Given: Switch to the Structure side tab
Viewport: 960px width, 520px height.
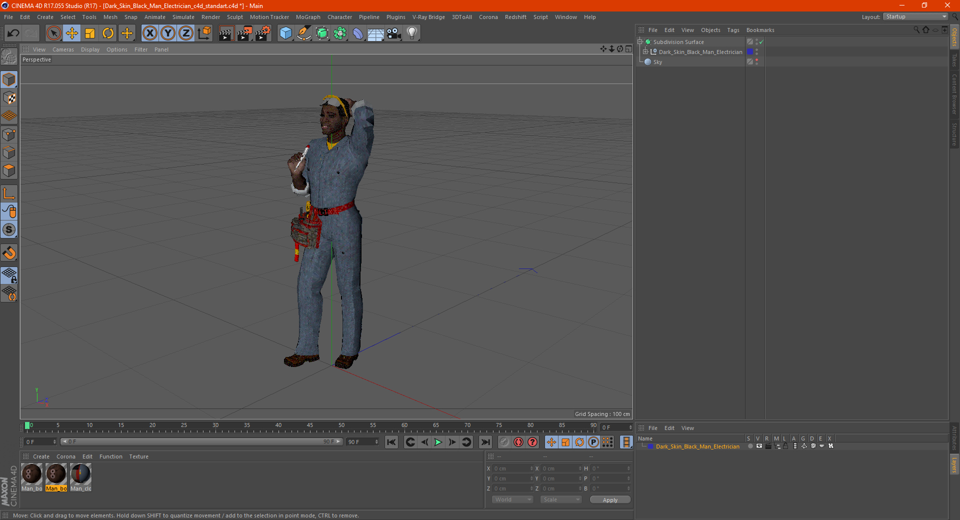Looking at the screenshot, I should [954, 134].
